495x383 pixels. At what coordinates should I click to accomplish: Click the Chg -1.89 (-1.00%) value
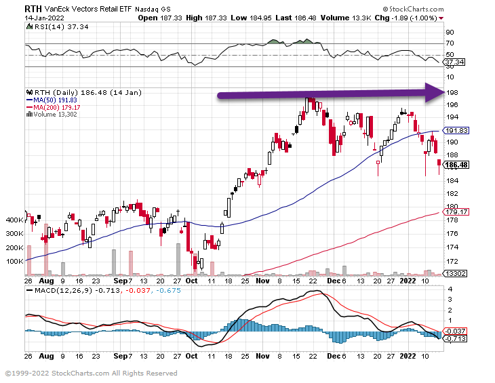tap(405, 18)
